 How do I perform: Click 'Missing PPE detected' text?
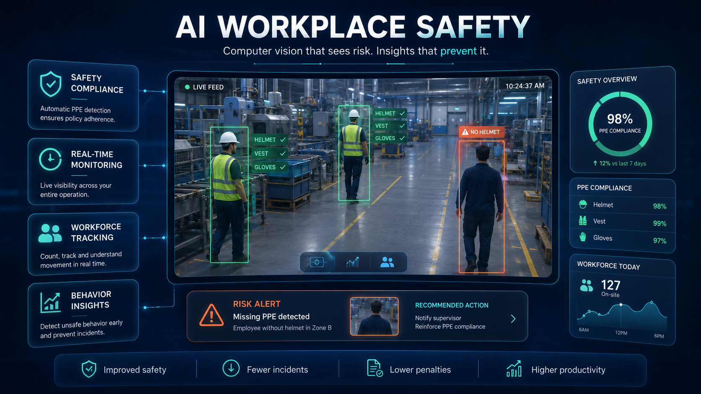271,317
